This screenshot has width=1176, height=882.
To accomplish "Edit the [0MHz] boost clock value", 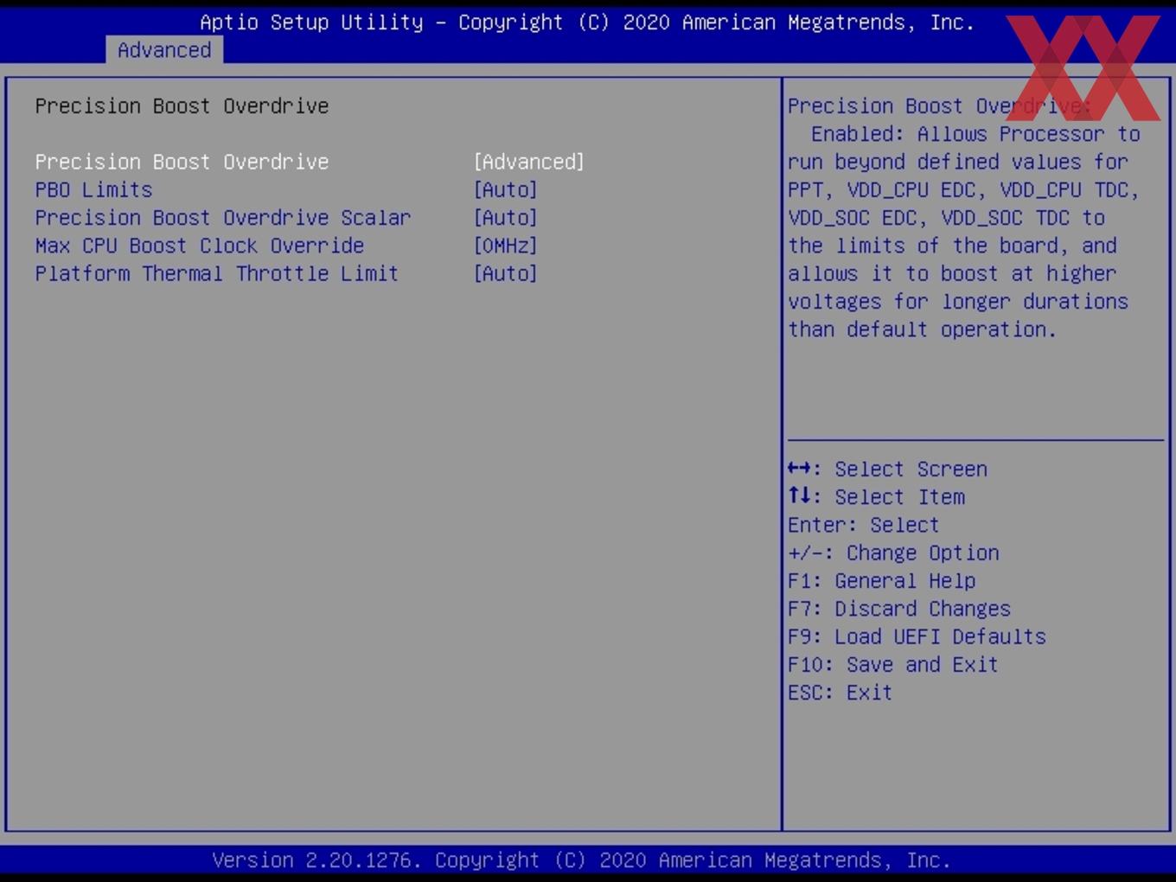I will (x=505, y=246).
